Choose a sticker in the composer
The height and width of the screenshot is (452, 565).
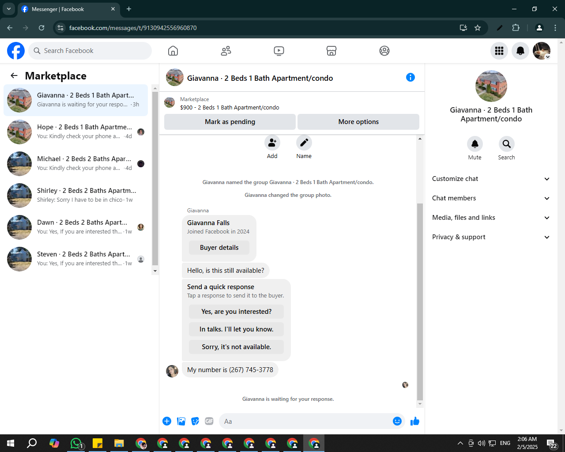pyautogui.click(x=195, y=421)
